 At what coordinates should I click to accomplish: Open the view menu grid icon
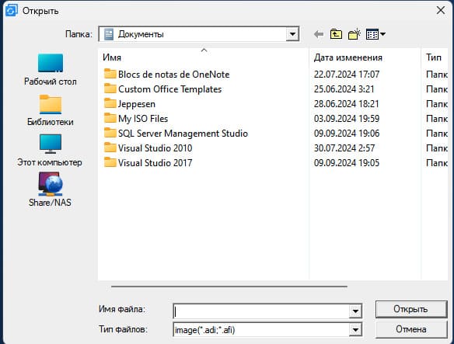pyautogui.click(x=375, y=34)
